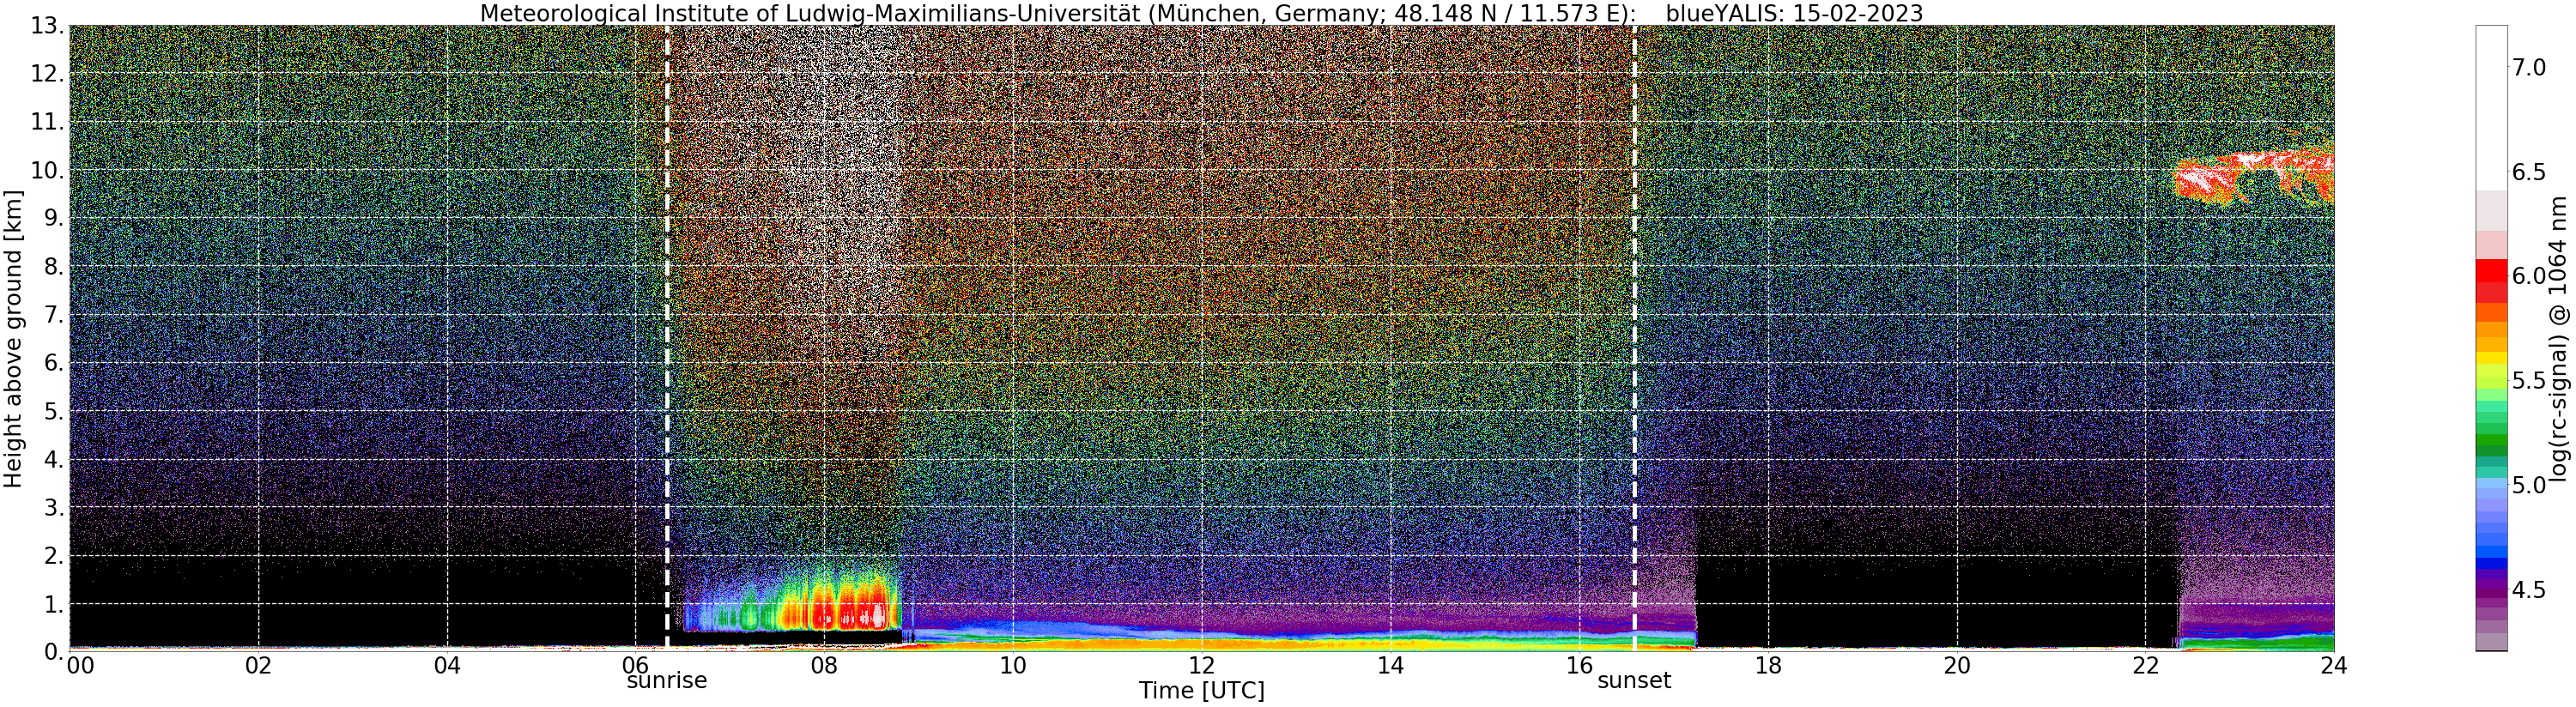Image resolution: width=2576 pixels, height=707 pixels.
Task: Click the '5.' height axis tick label
Action: (x=54, y=411)
